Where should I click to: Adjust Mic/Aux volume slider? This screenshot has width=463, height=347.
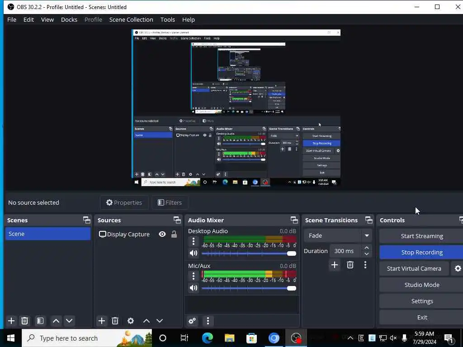click(249, 288)
